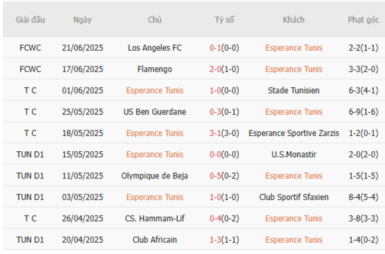Open the Esperance Sportive Zarzis link
The width and height of the screenshot is (385, 254).
(x=294, y=133)
